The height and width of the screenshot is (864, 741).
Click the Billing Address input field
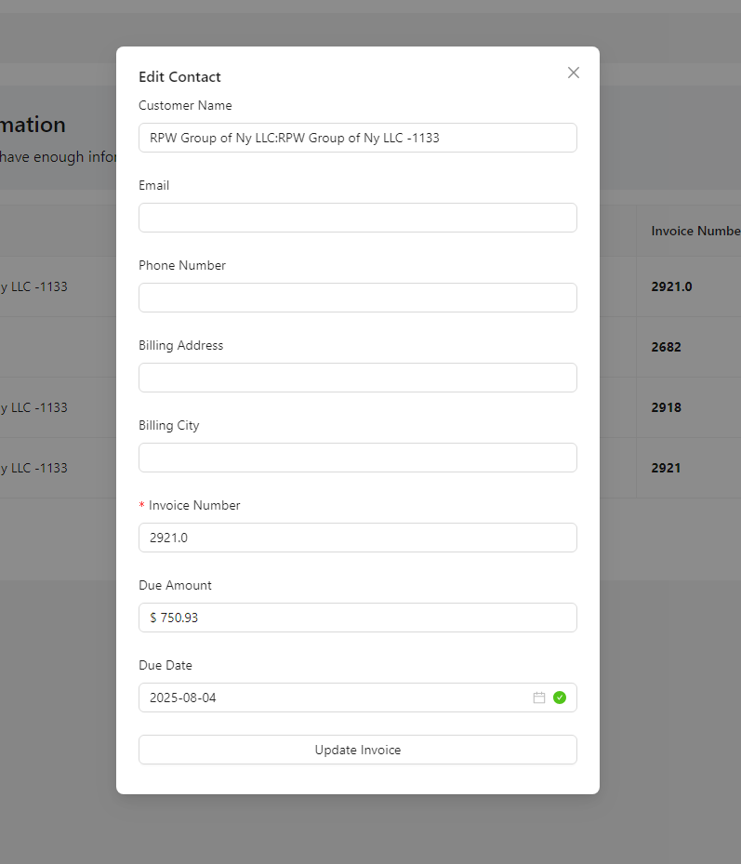point(357,378)
